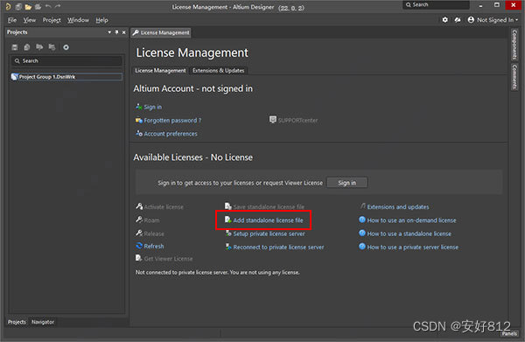525x342 pixels.
Task: Click the redo arrow in title bar
Action: 58,6
